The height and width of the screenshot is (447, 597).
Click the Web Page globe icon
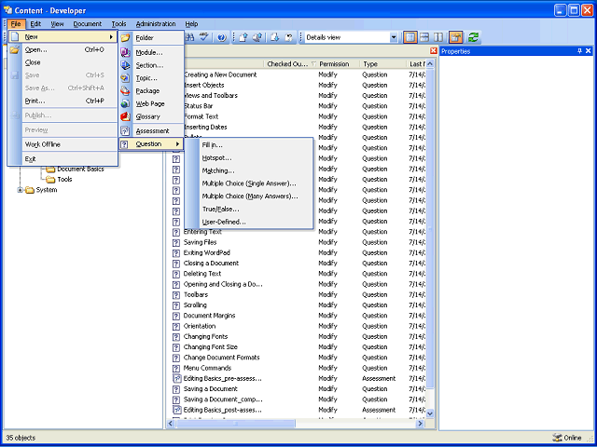125,103
